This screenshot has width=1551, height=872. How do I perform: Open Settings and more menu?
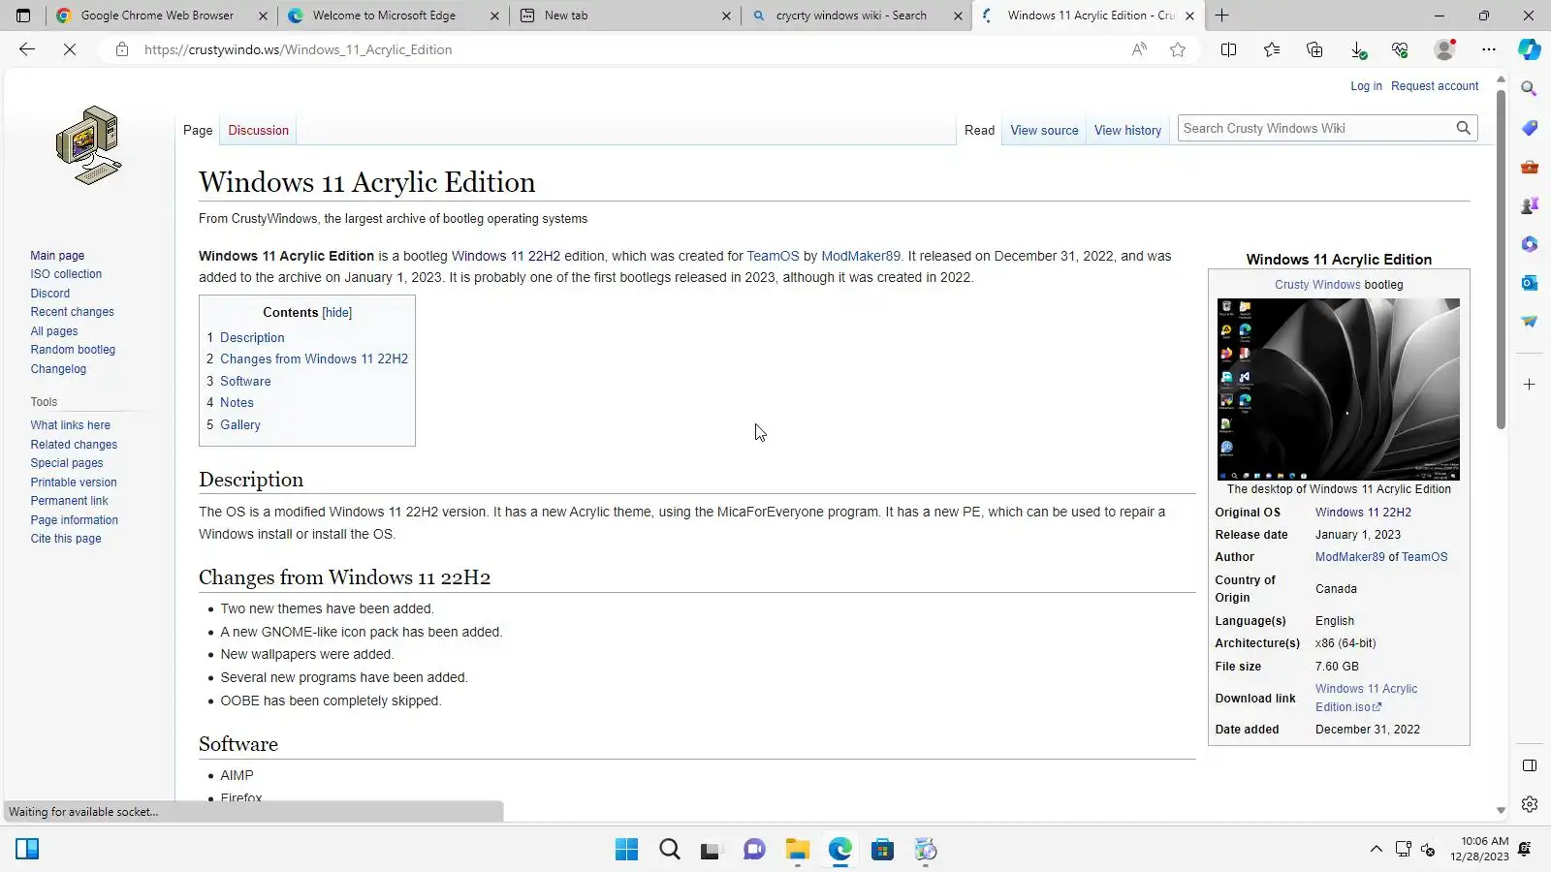1489,49
